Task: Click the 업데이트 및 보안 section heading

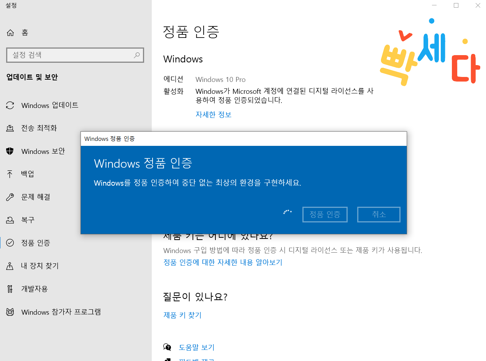Action: (x=32, y=77)
